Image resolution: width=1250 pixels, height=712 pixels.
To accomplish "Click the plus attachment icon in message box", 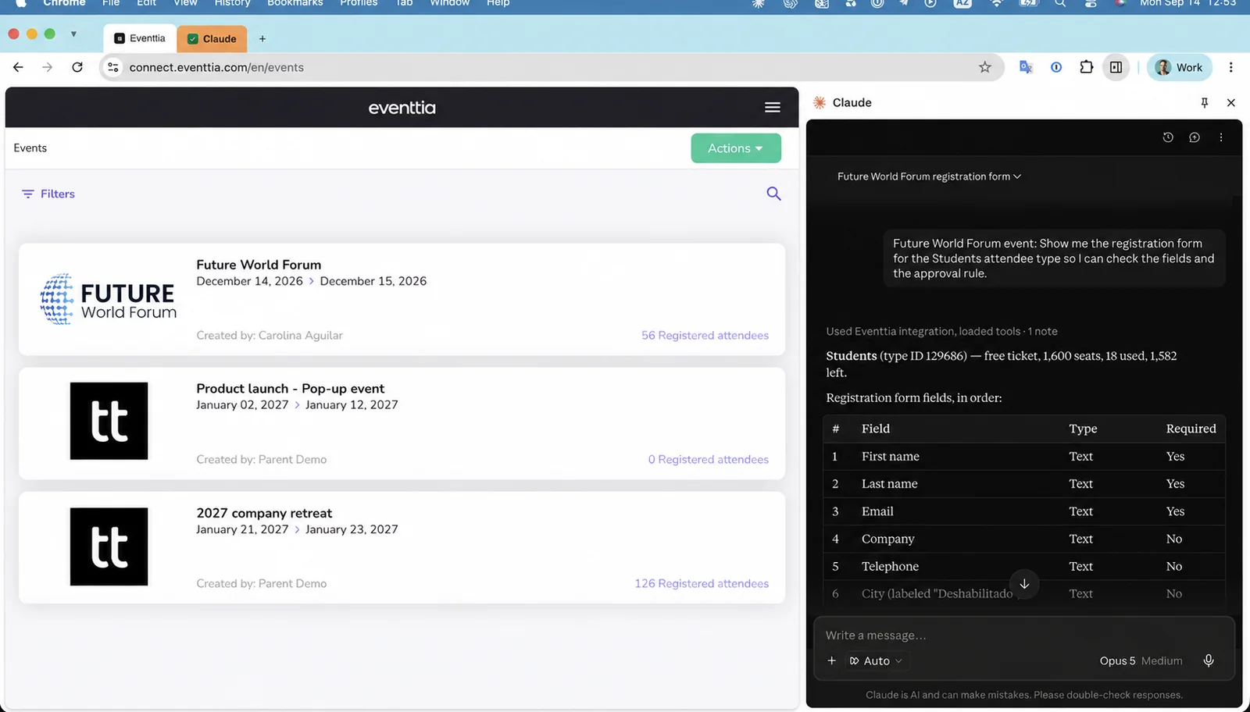I will pyautogui.click(x=831, y=660).
